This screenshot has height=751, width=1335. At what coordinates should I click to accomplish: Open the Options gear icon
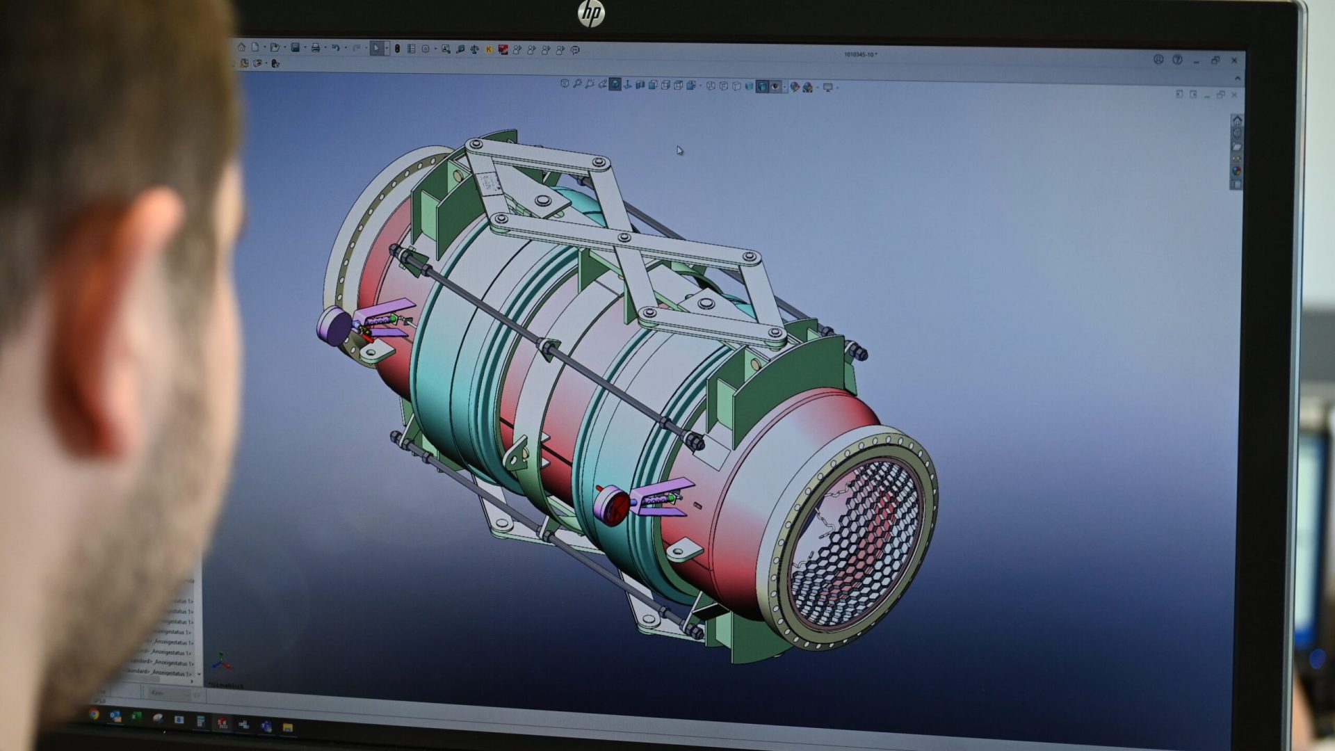[426, 49]
